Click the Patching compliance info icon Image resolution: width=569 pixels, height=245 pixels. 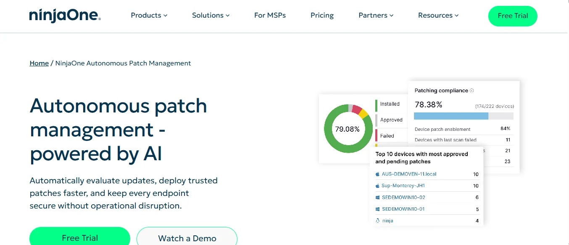coord(472,91)
